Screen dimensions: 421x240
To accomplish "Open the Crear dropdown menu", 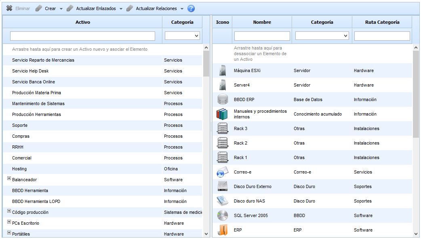I will pos(61,9).
